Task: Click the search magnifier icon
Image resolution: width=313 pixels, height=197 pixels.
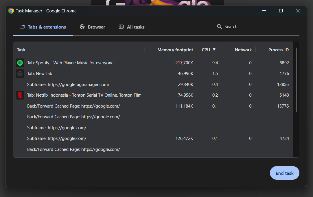Action: click(220, 27)
